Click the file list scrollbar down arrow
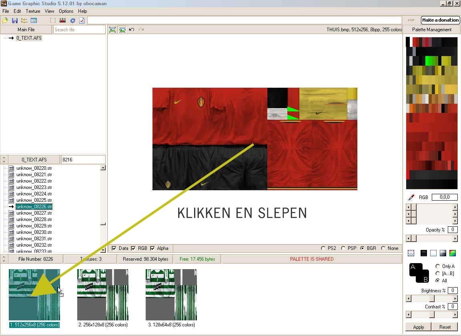Image resolution: width=461 pixels, height=336 pixels. [103, 250]
